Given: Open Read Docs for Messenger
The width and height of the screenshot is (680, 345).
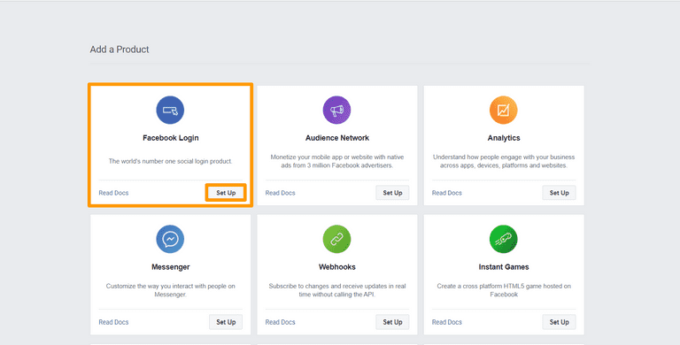Looking at the screenshot, I should point(113,322).
